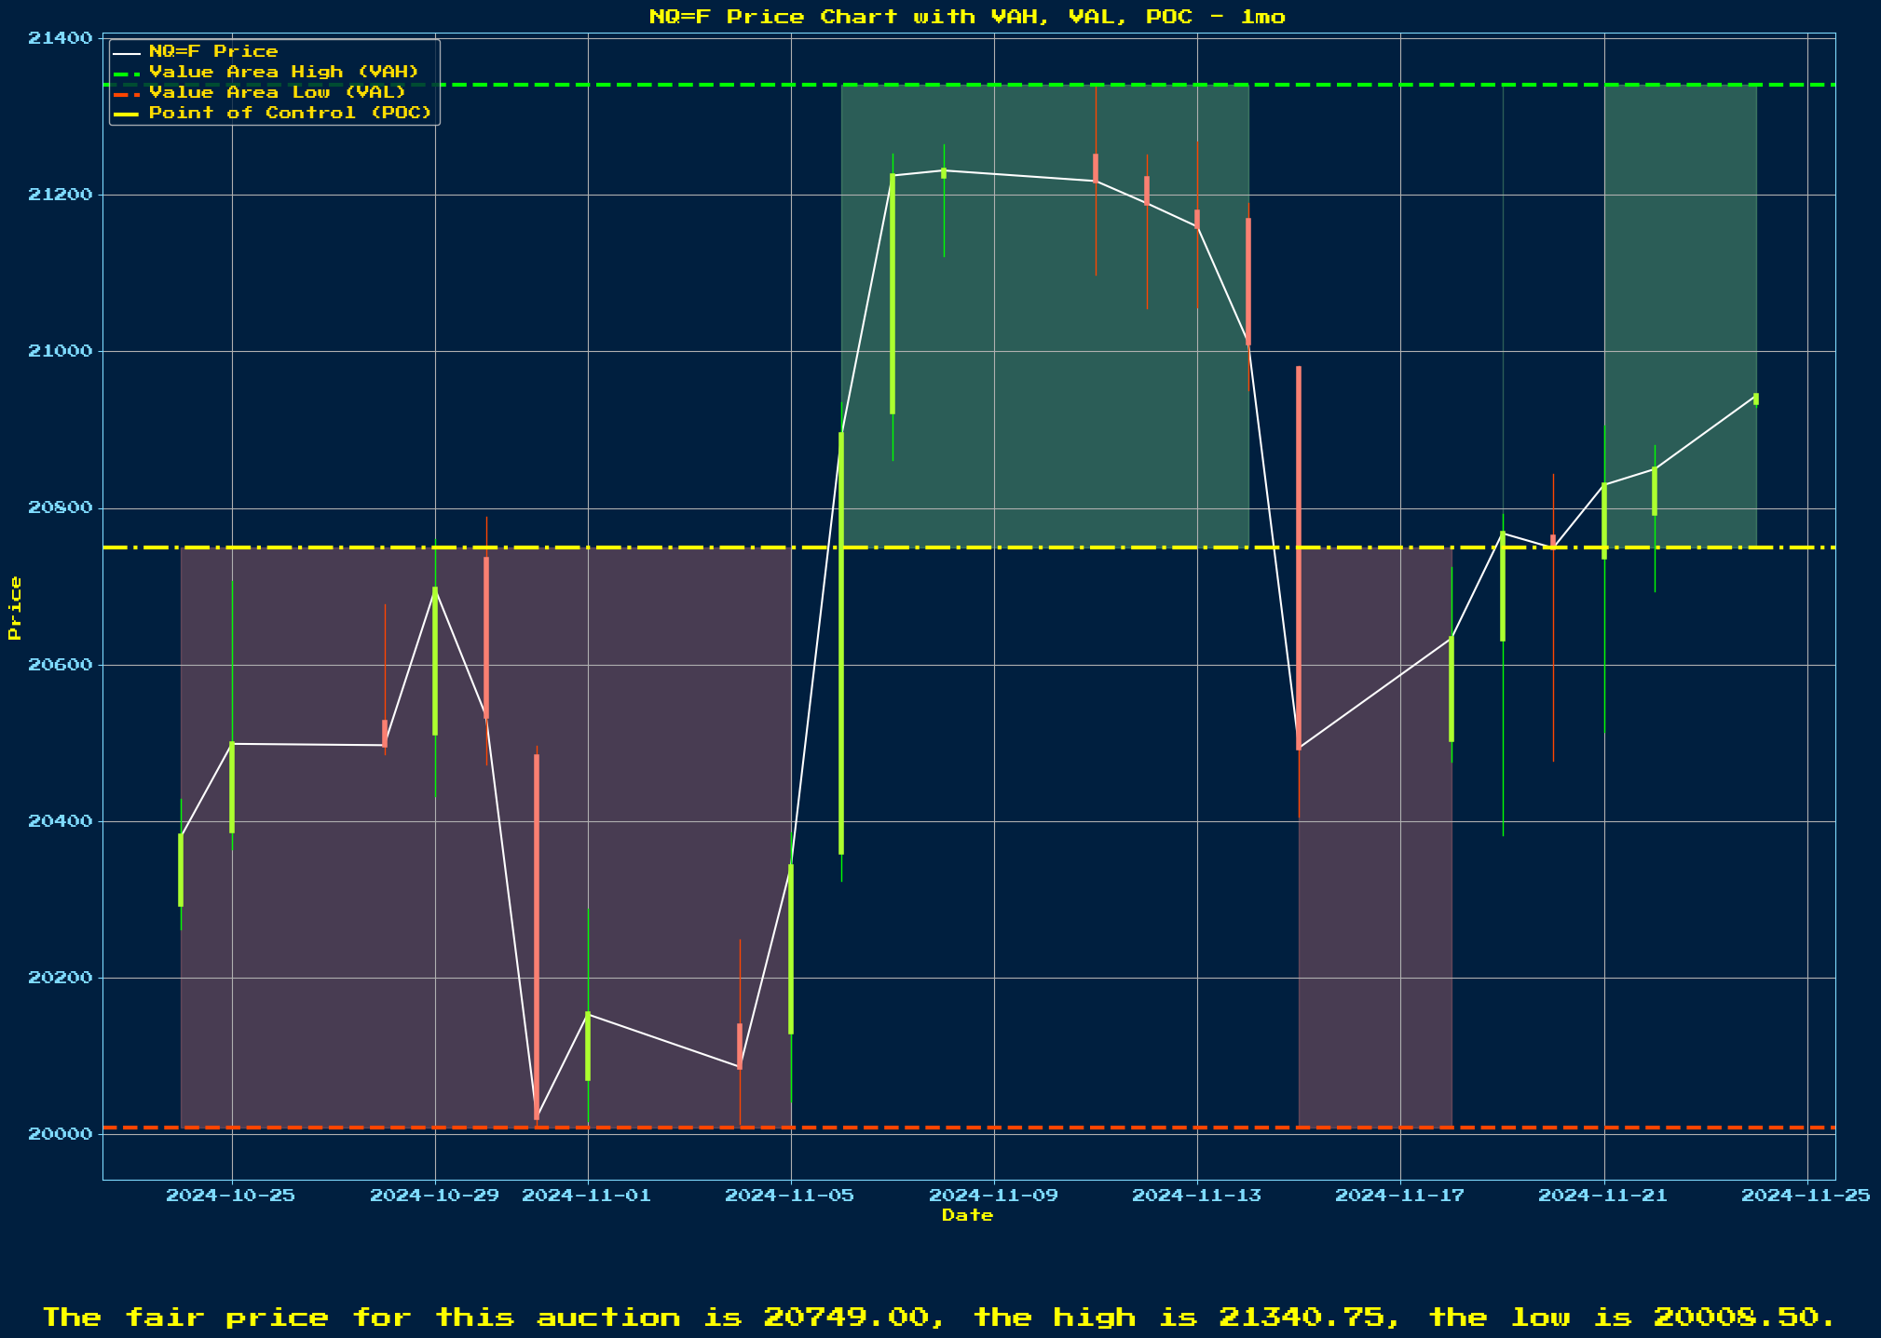This screenshot has height=1338, width=1881.
Task: Click the yellow POC line swatch in legend
Action: tap(126, 114)
